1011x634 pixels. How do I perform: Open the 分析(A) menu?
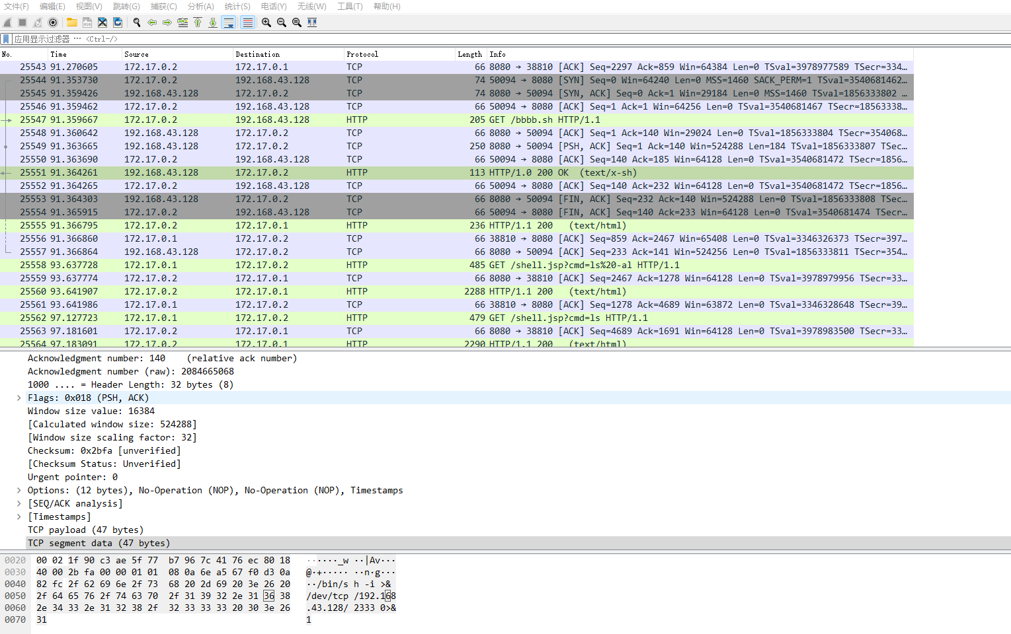click(200, 6)
